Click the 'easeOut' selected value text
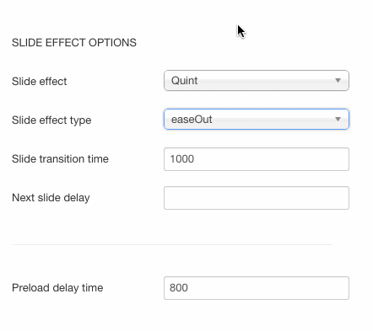The height and width of the screenshot is (331, 373). point(192,120)
